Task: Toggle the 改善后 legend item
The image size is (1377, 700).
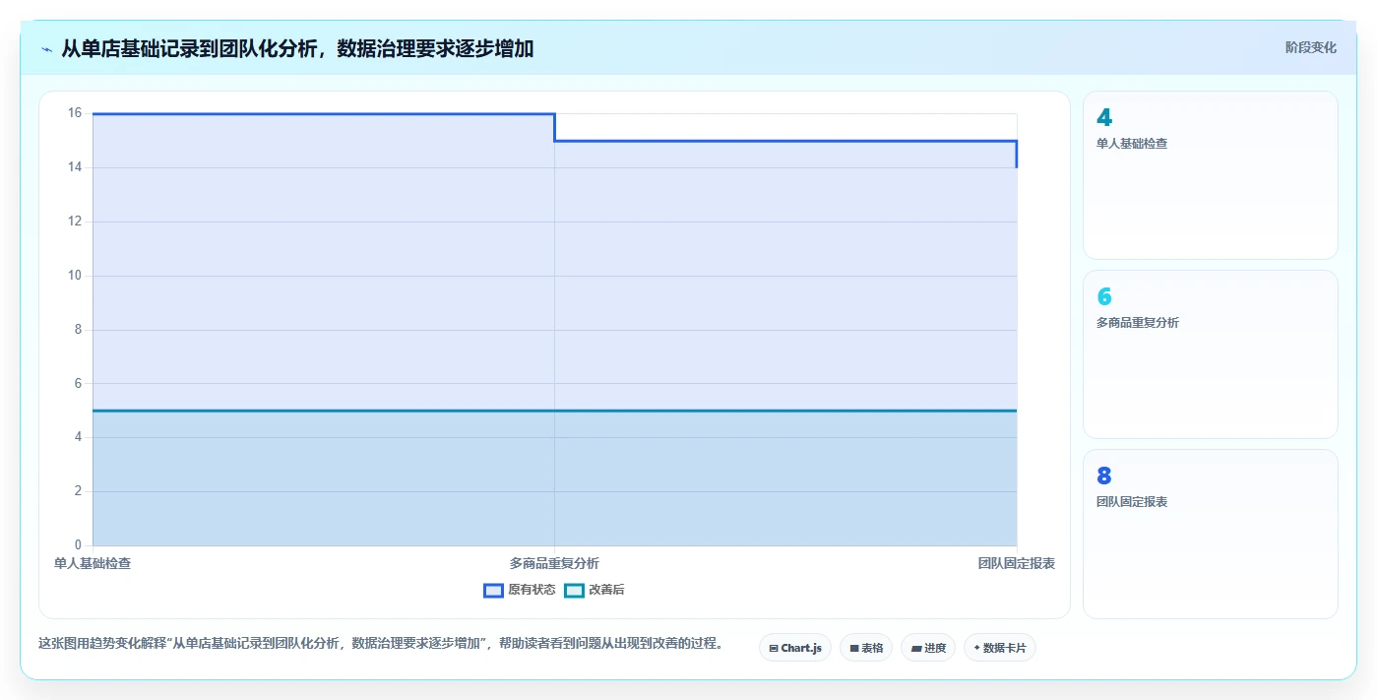Action: (595, 590)
